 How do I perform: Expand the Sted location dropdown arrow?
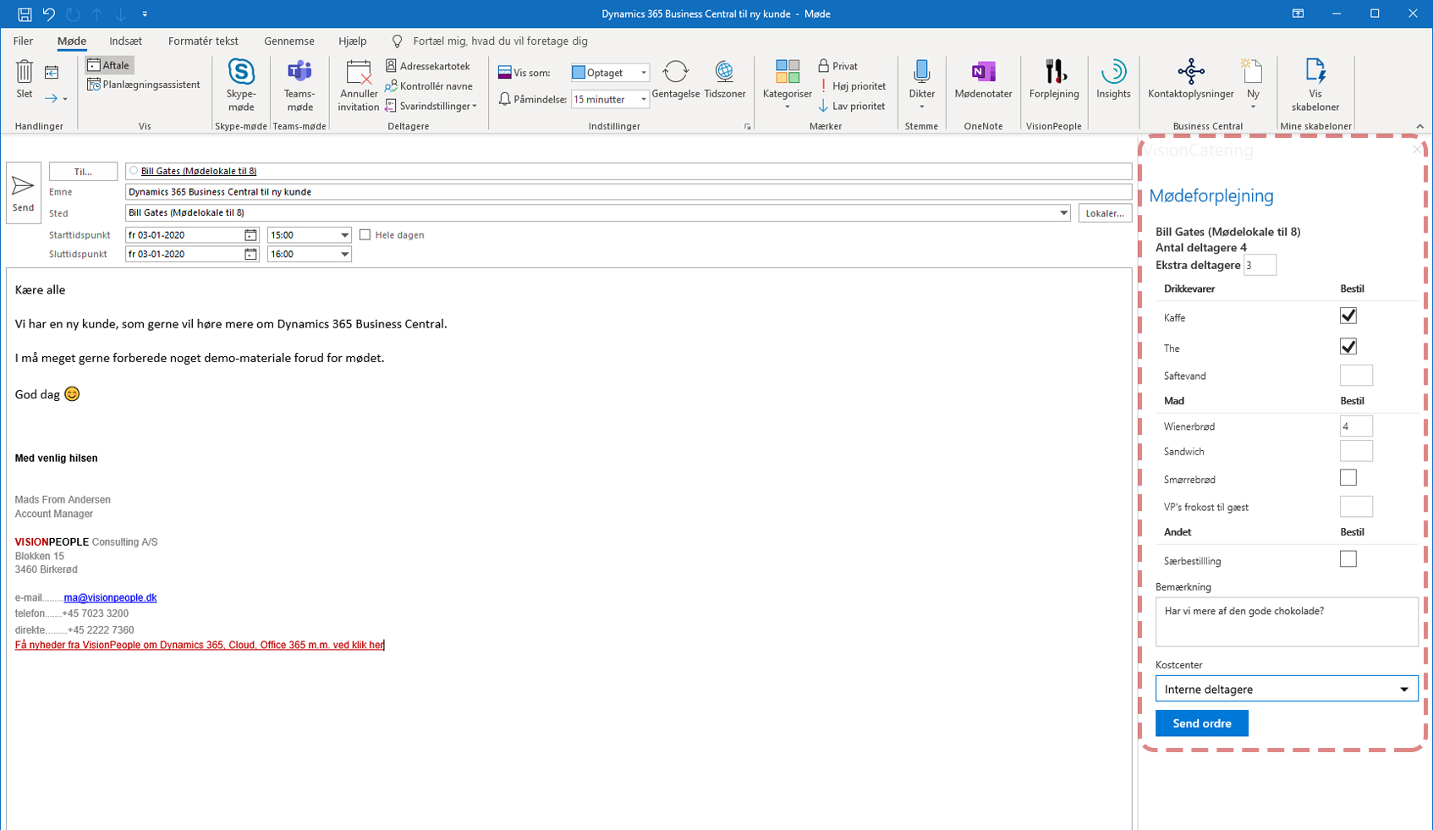pos(1063,213)
